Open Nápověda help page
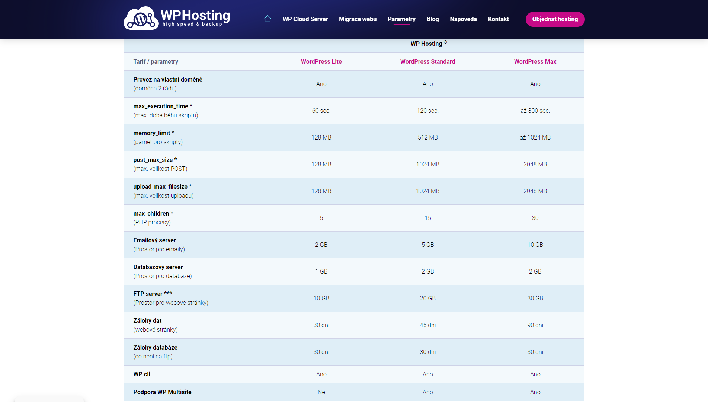The image size is (708, 402). coord(463,19)
